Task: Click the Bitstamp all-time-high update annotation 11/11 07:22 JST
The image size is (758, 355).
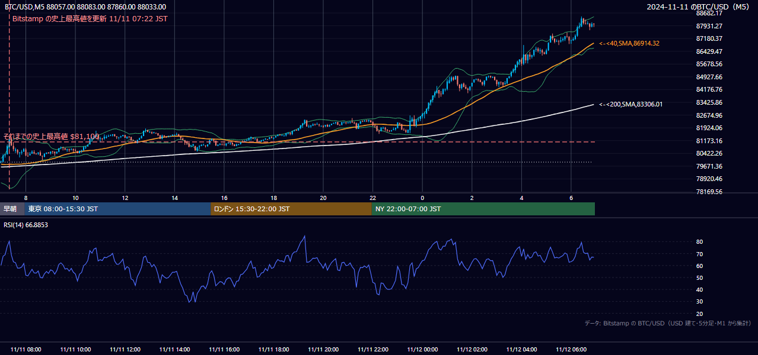Action: pyautogui.click(x=90, y=18)
